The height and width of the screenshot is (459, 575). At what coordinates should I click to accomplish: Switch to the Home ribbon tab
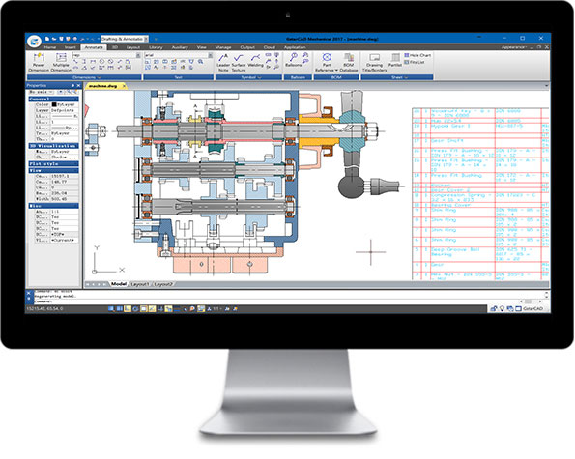[50, 47]
